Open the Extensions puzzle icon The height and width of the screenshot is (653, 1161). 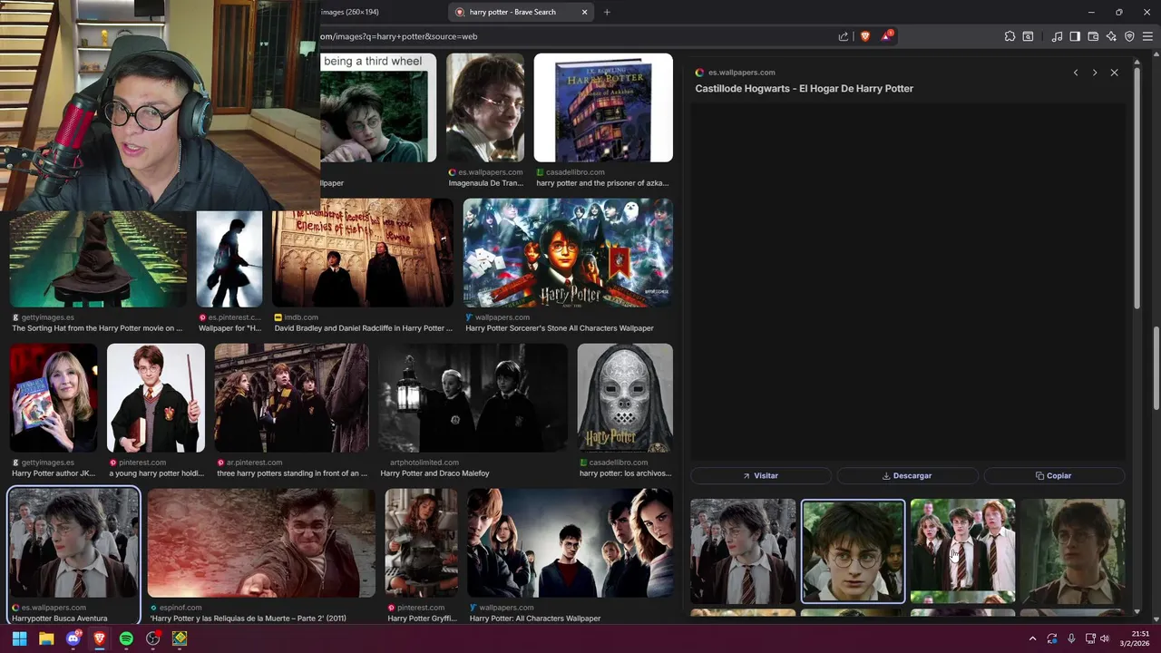click(x=1010, y=36)
